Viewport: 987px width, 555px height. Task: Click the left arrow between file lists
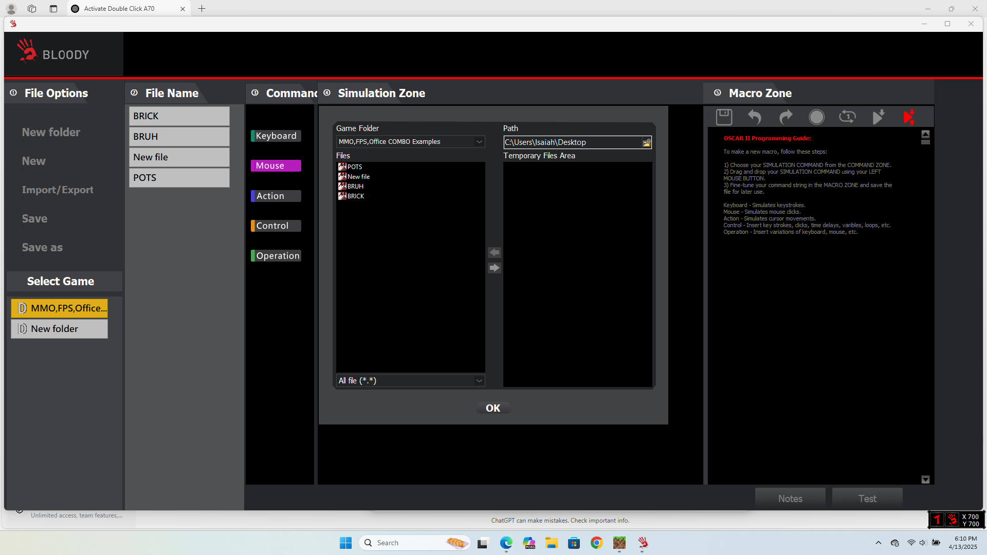tap(494, 252)
